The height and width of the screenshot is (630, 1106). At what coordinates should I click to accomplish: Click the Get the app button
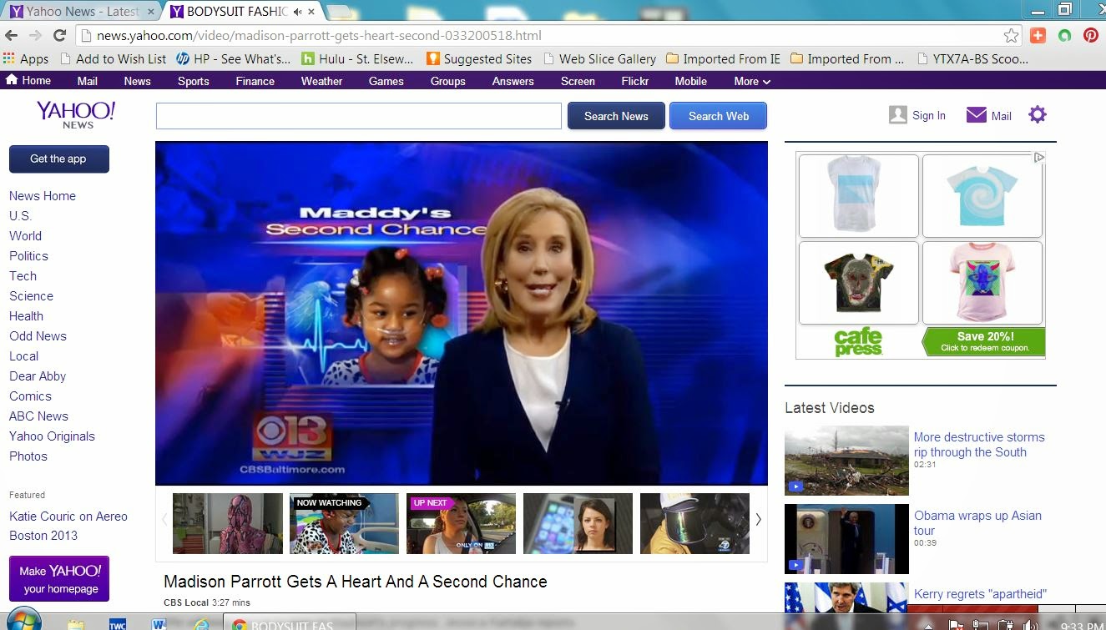tap(58, 159)
